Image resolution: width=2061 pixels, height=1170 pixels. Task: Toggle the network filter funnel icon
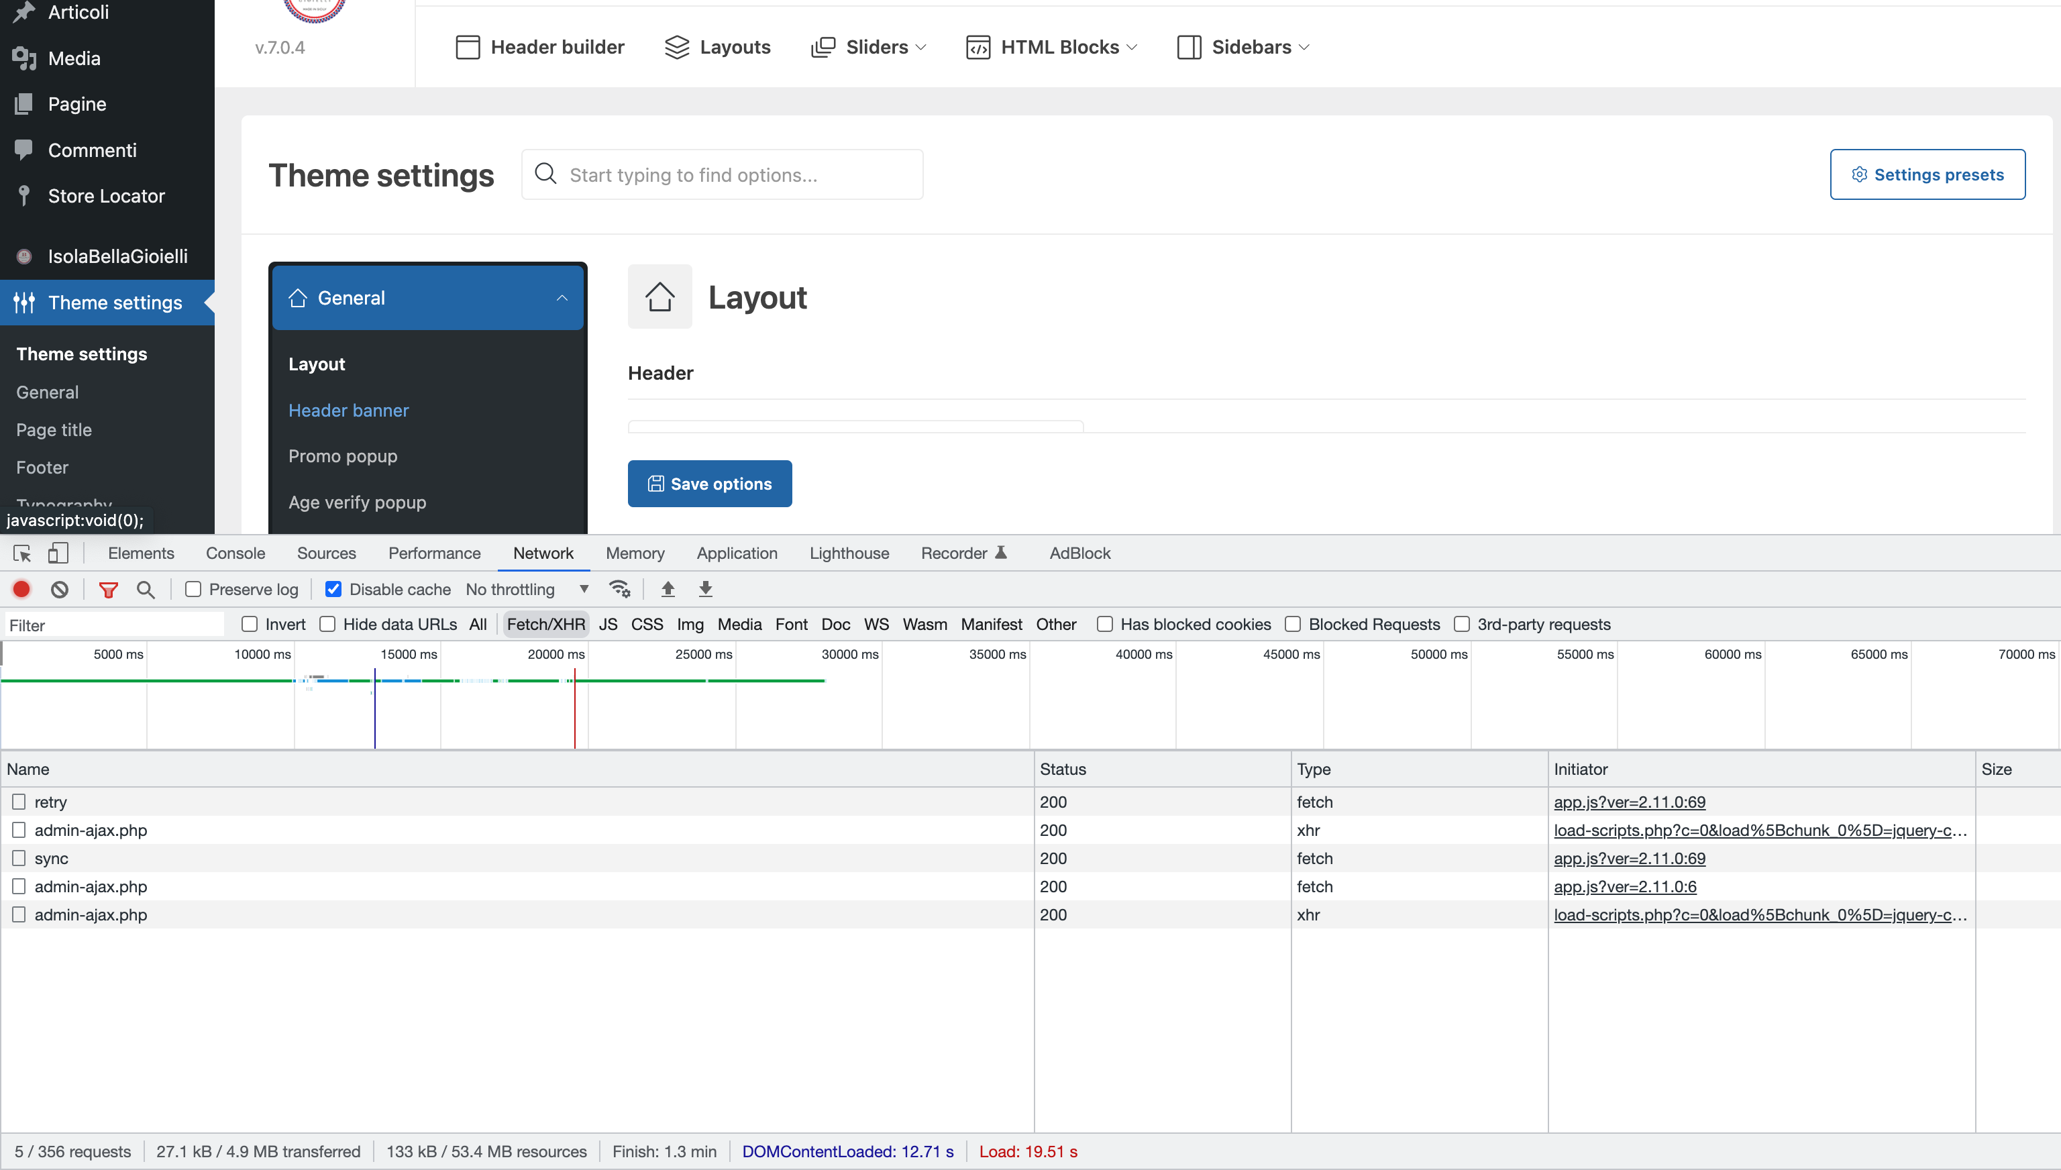tap(109, 589)
